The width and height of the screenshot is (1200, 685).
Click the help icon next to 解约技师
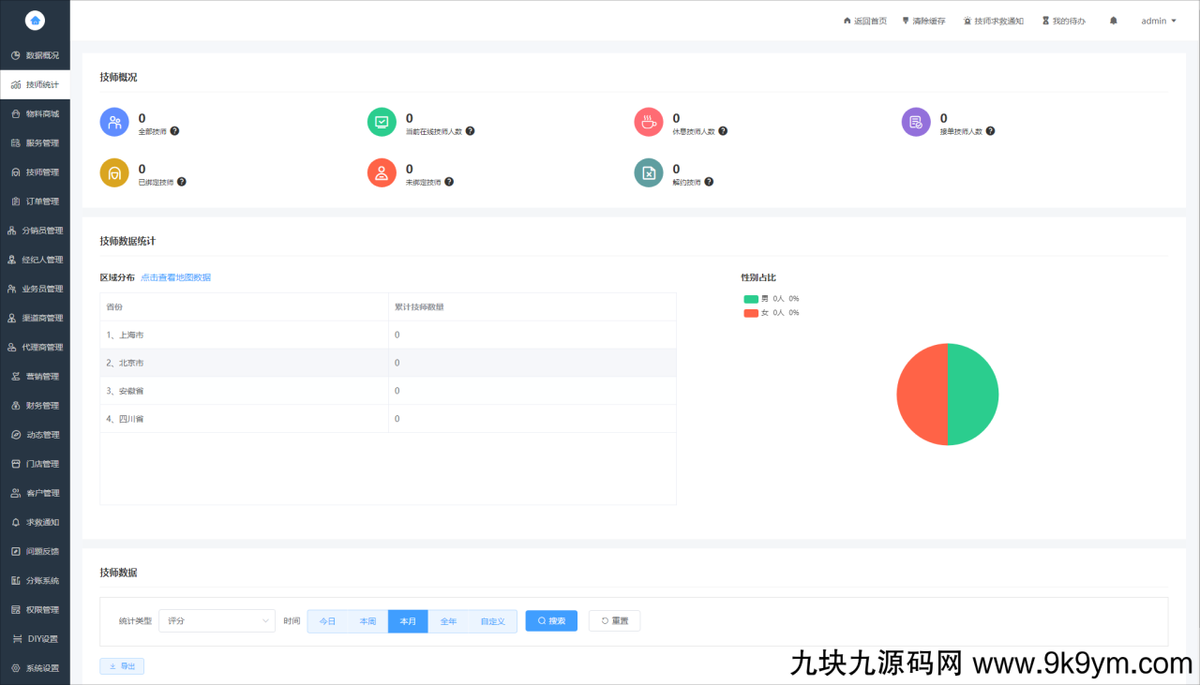tap(709, 182)
